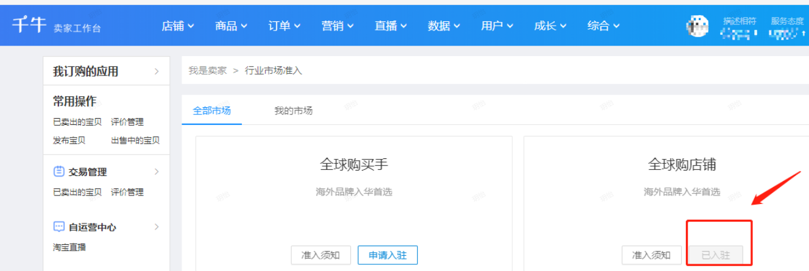Open the 营销 dropdown menu

point(337,26)
